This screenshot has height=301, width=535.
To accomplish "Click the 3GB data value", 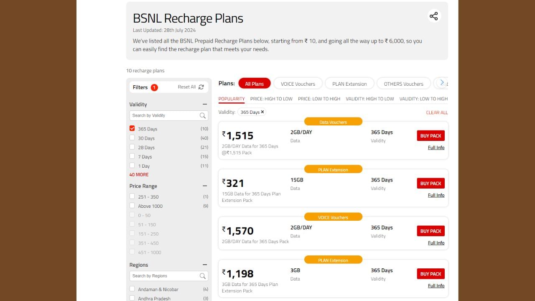I will tap(295, 270).
